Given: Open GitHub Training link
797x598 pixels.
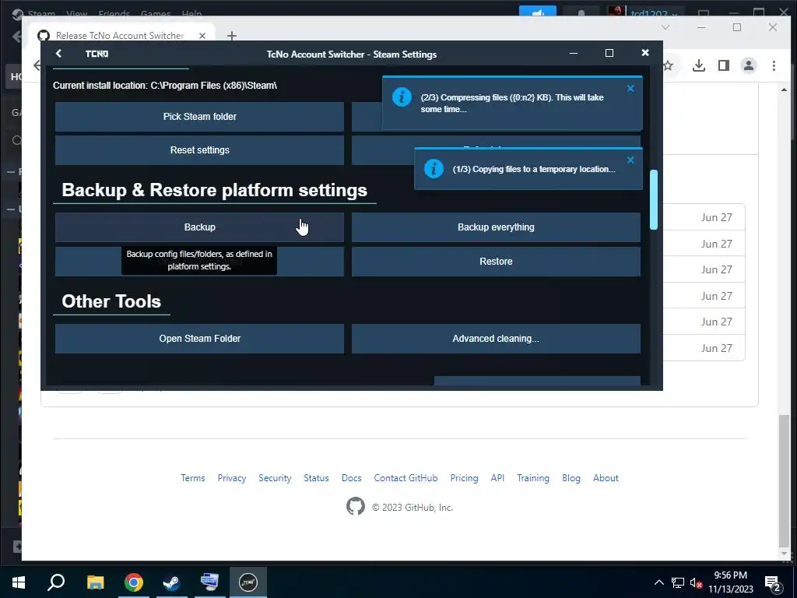Looking at the screenshot, I should [x=533, y=478].
